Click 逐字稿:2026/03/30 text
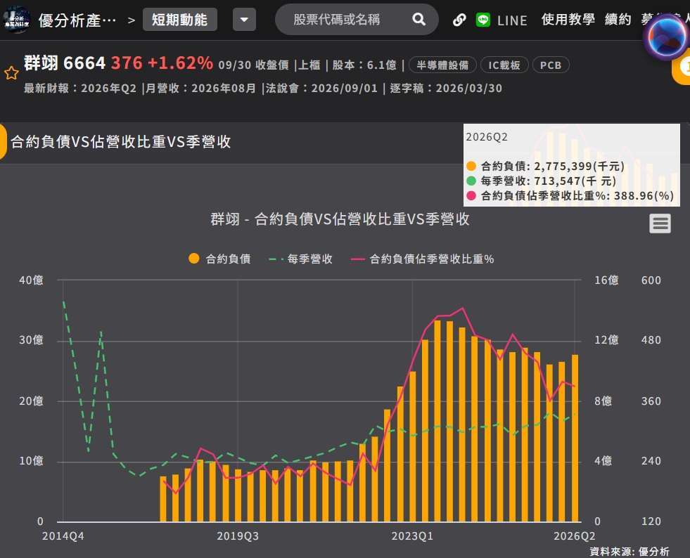This screenshot has height=558, width=690. pos(446,89)
